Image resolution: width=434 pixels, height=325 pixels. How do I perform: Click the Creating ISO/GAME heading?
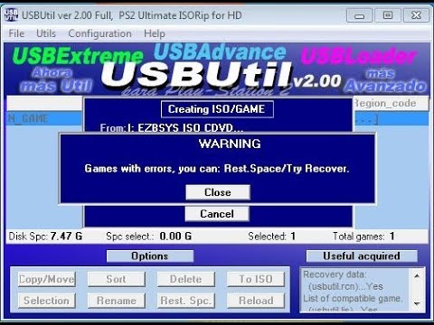click(x=217, y=109)
